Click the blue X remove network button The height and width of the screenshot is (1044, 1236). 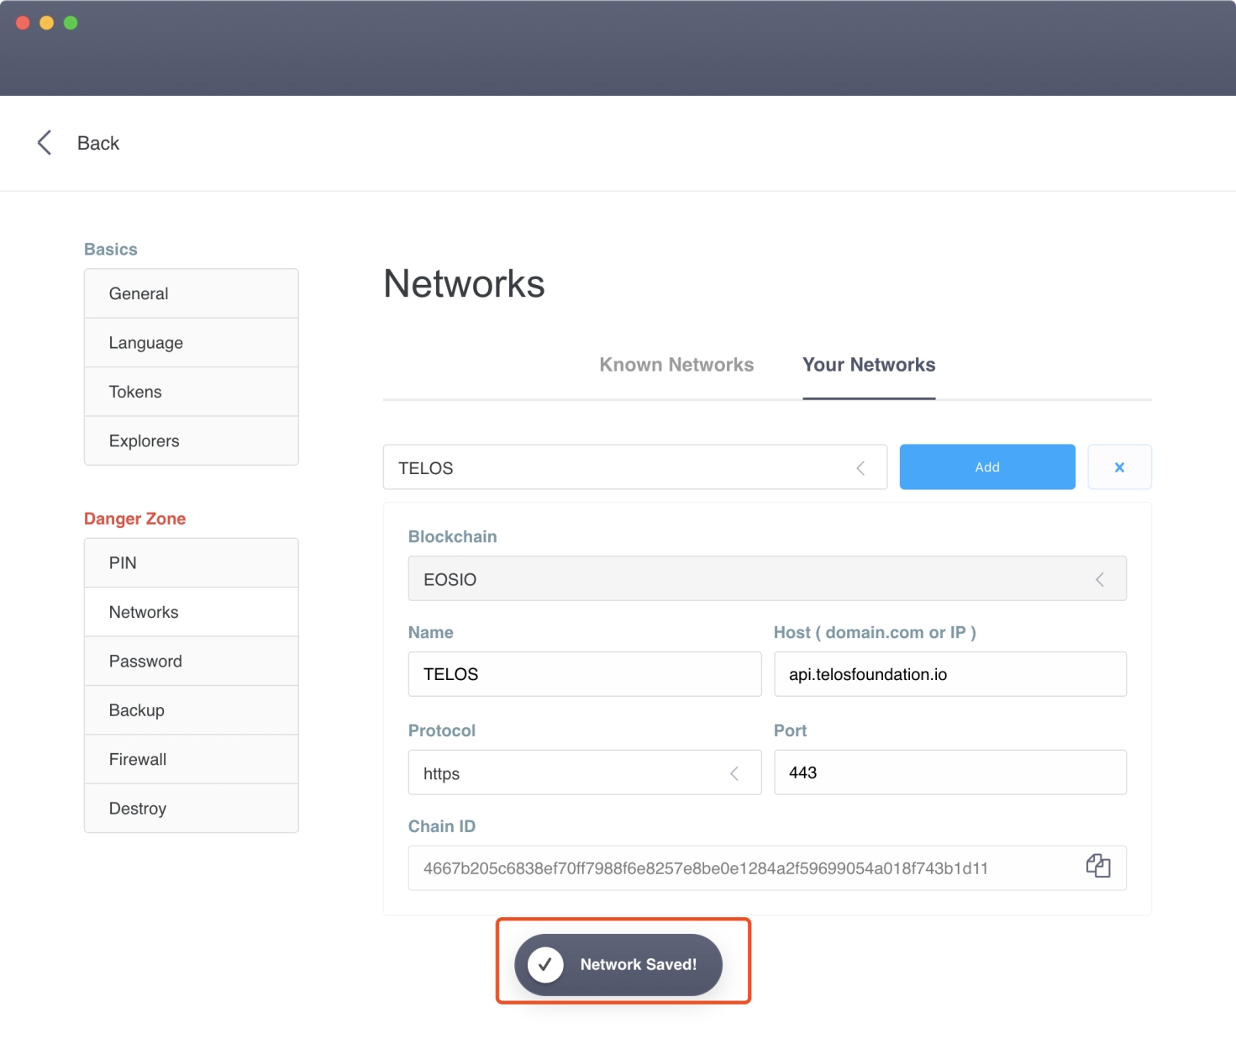pyautogui.click(x=1119, y=467)
